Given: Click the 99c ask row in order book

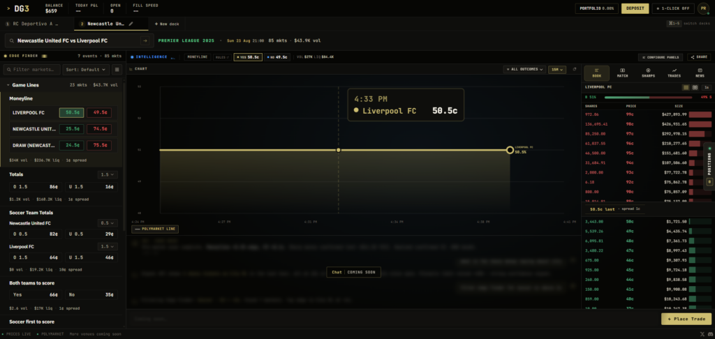Looking at the screenshot, I should [x=648, y=114].
